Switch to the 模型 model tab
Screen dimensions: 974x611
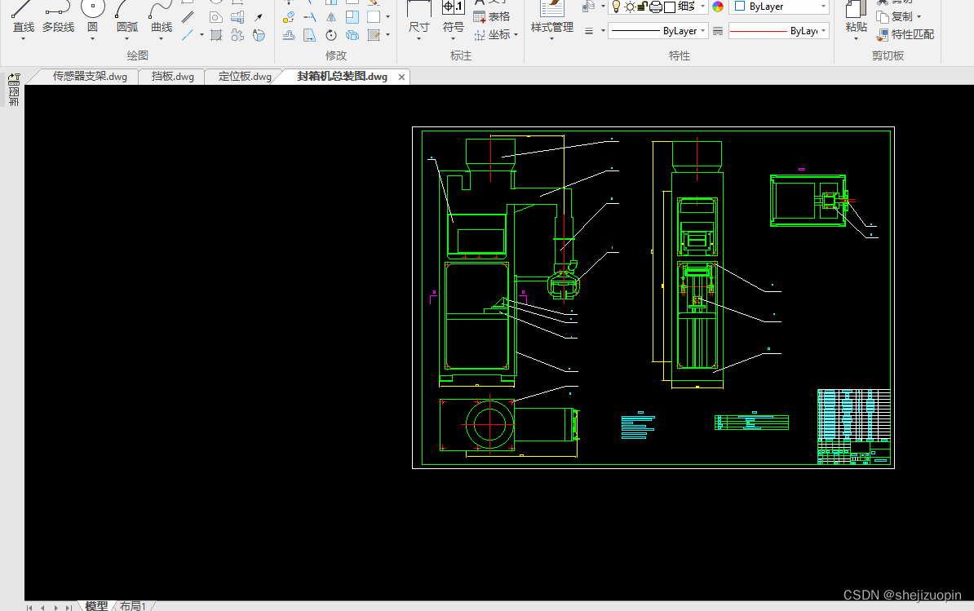(x=95, y=605)
